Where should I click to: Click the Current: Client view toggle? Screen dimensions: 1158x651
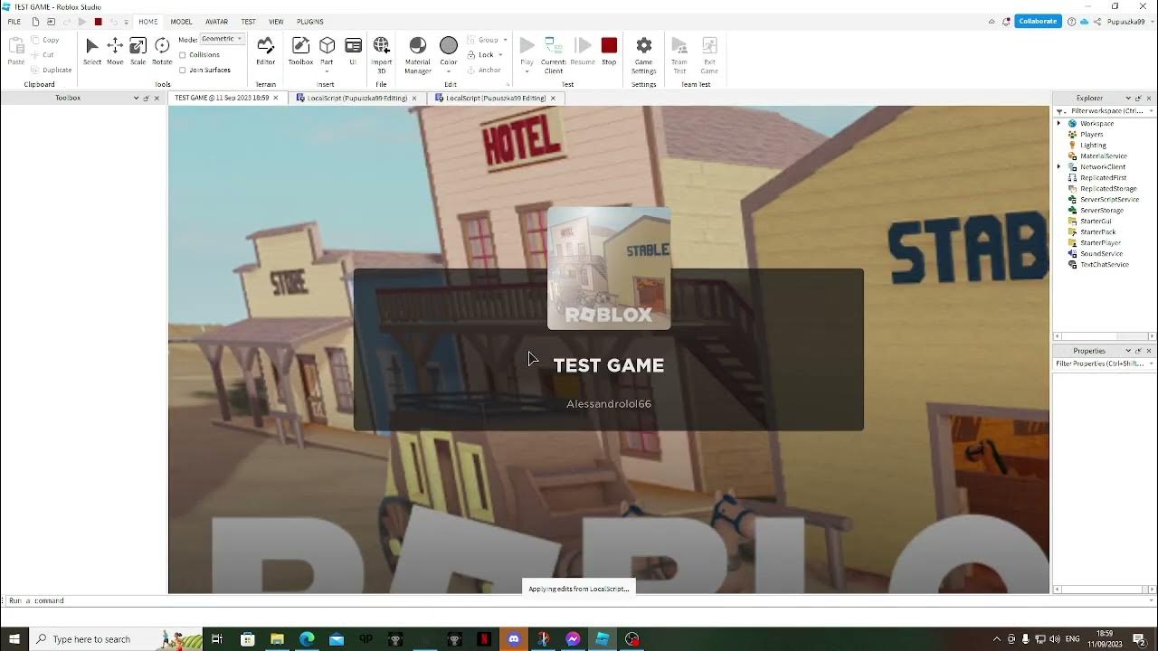[x=553, y=54]
